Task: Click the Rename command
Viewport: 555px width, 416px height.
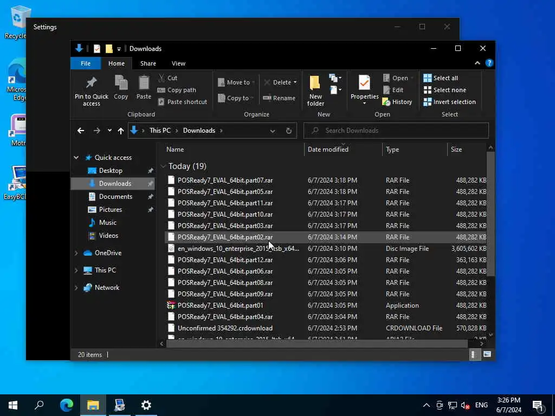Action: 279,98
